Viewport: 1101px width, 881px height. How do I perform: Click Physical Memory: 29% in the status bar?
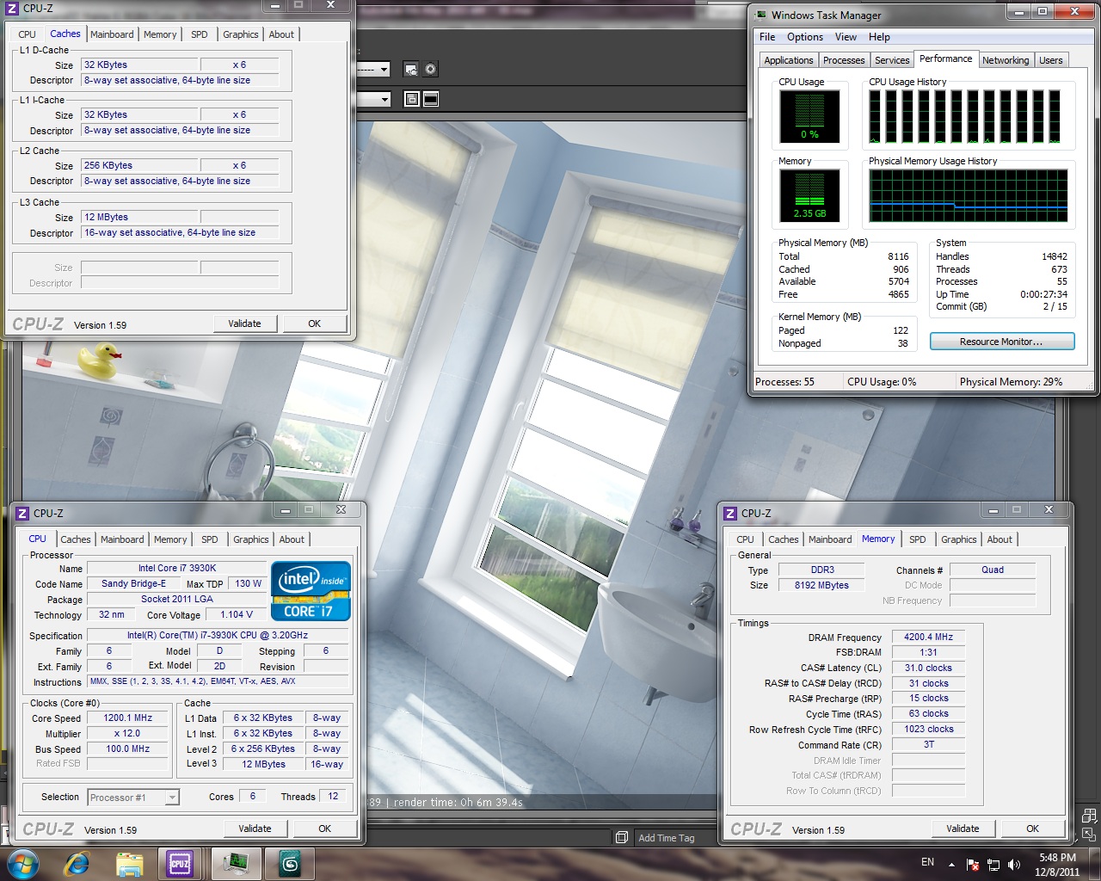(x=1011, y=382)
